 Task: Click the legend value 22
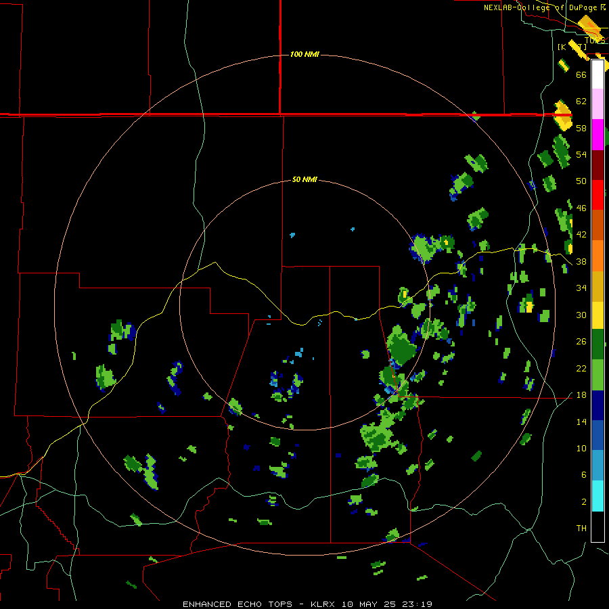(x=581, y=368)
